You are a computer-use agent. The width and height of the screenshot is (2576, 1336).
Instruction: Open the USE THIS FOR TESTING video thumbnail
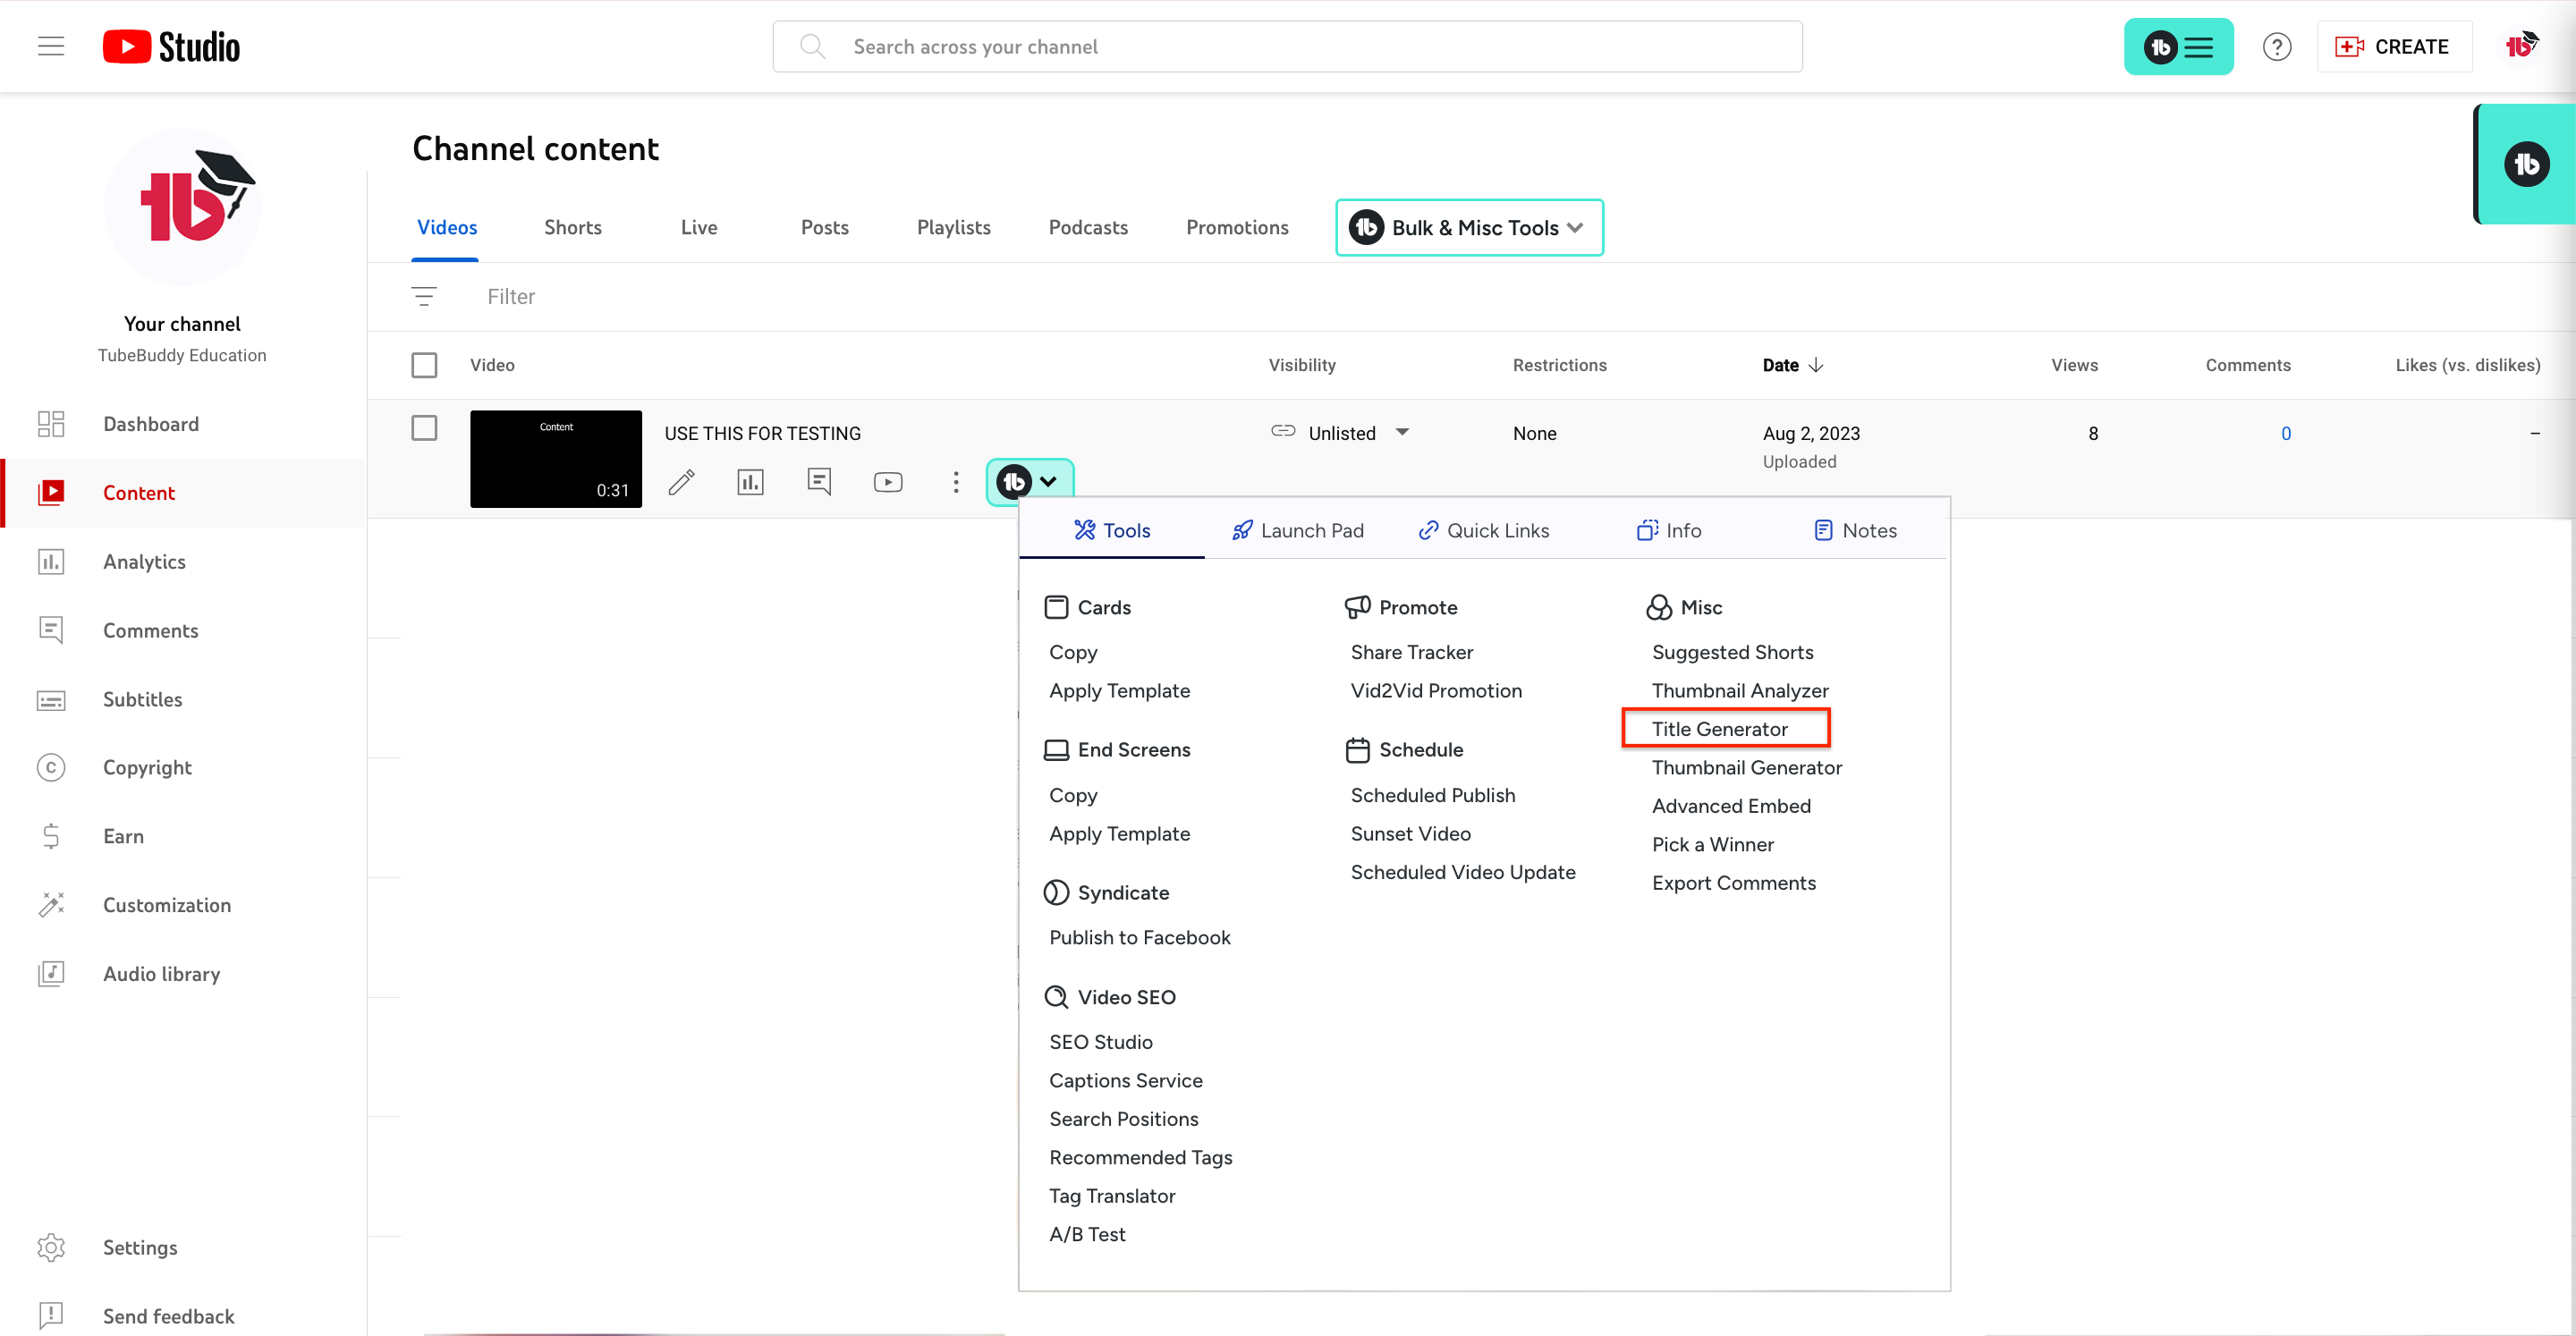click(x=556, y=460)
